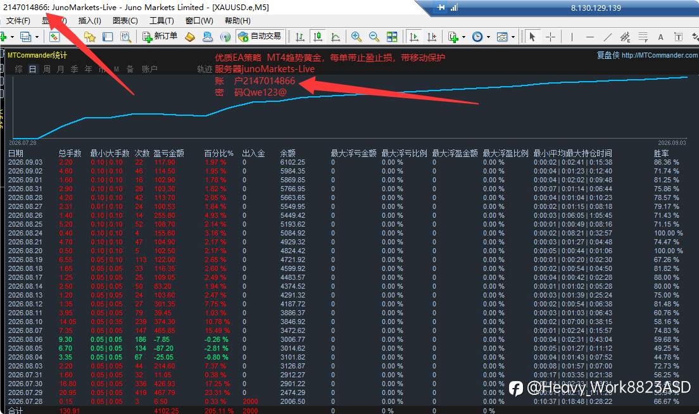
Task: Click the balance value 6102.25
Action: (x=293, y=162)
